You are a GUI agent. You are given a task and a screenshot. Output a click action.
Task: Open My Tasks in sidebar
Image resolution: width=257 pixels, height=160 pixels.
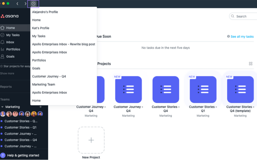(x=13, y=35)
